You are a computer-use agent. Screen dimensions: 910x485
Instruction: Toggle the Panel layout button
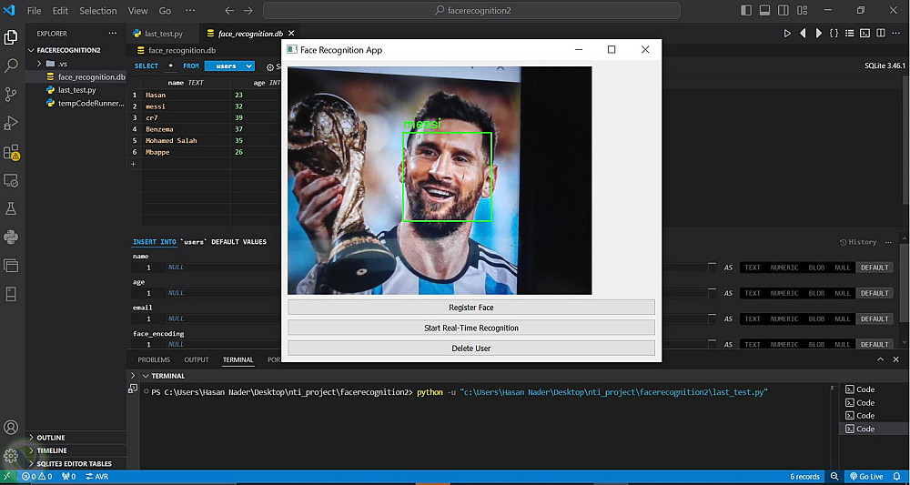[x=765, y=10]
